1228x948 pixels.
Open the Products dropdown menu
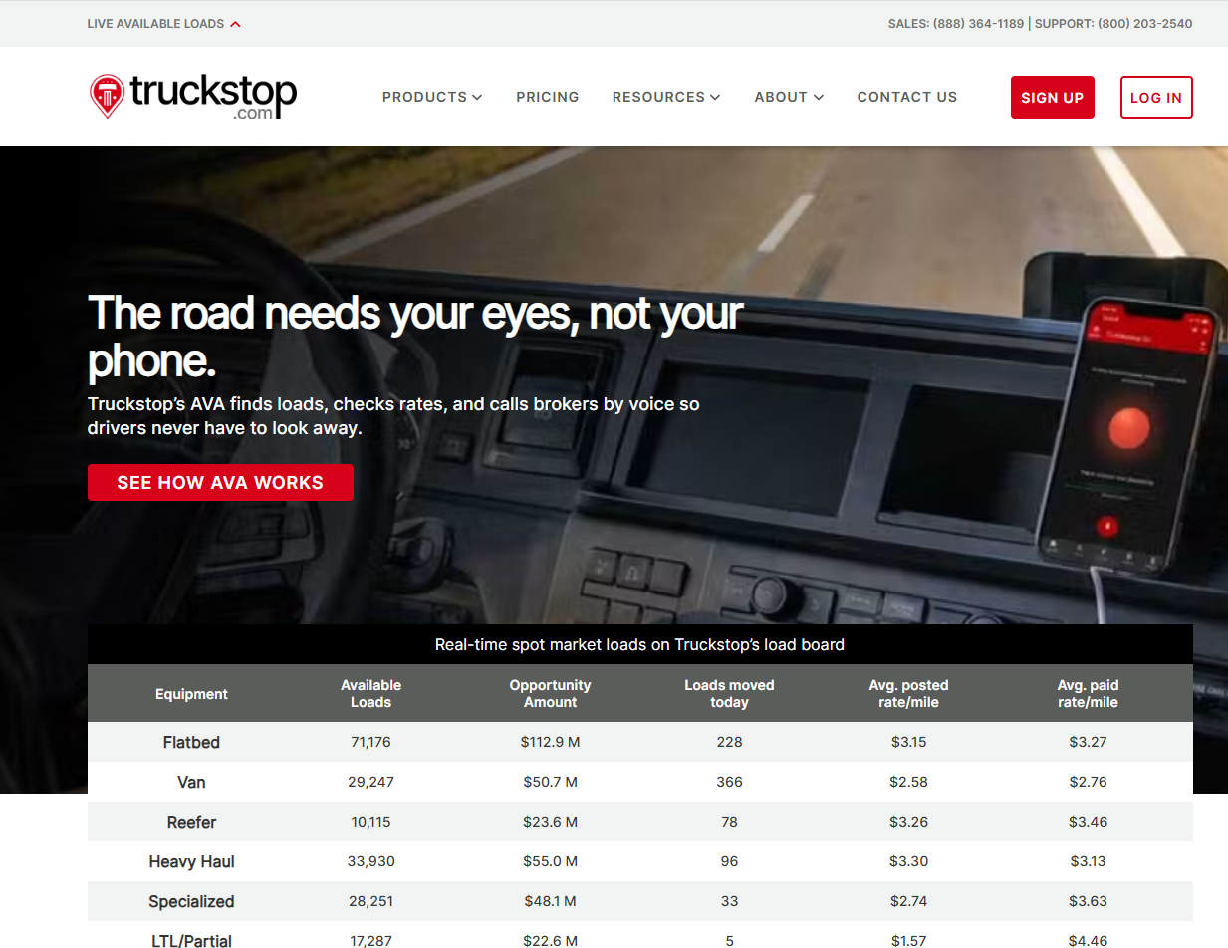click(x=432, y=97)
